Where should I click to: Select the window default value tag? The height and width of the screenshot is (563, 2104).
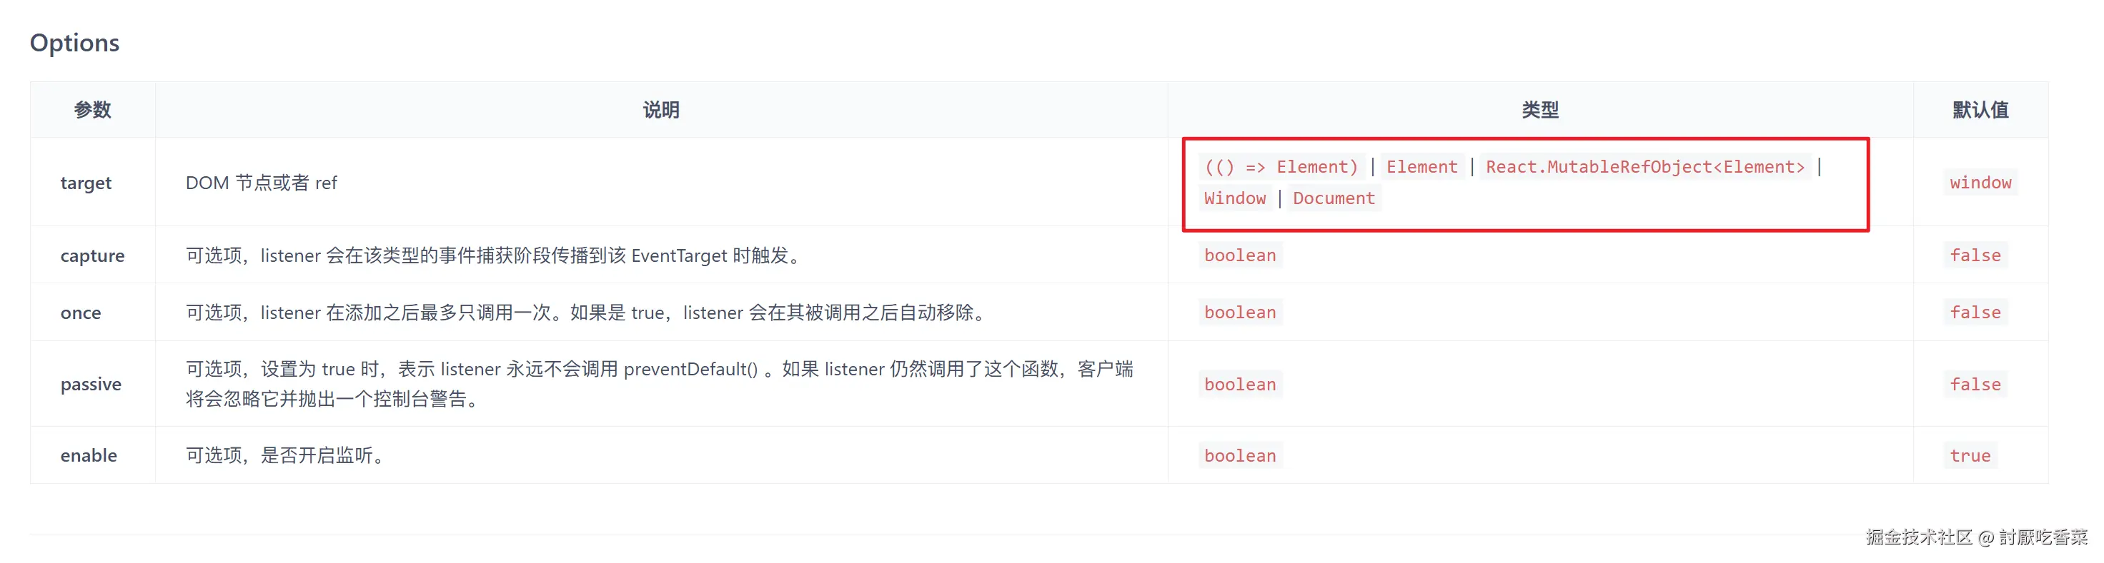click(x=1980, y=183)
